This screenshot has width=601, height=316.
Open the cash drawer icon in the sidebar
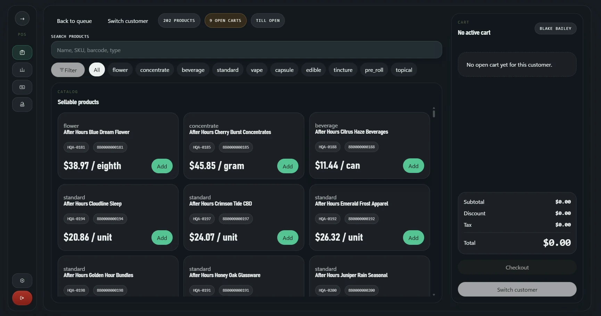point(22,87)
